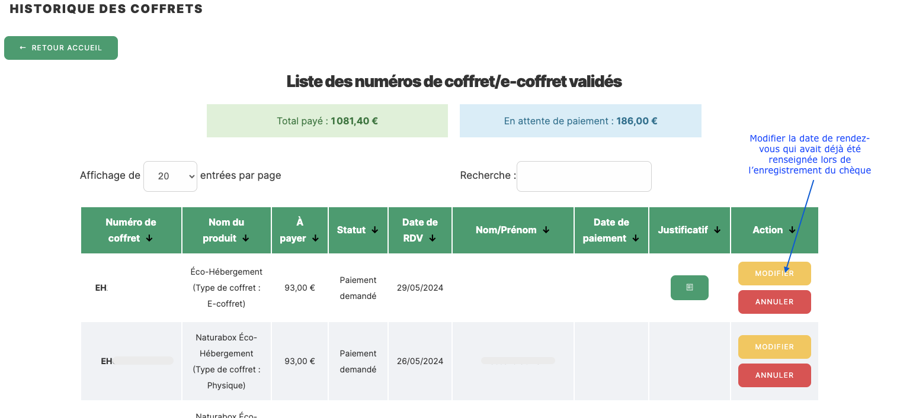Sort by À payer arrow
The image size is (900, 418).
click(315, 239)
